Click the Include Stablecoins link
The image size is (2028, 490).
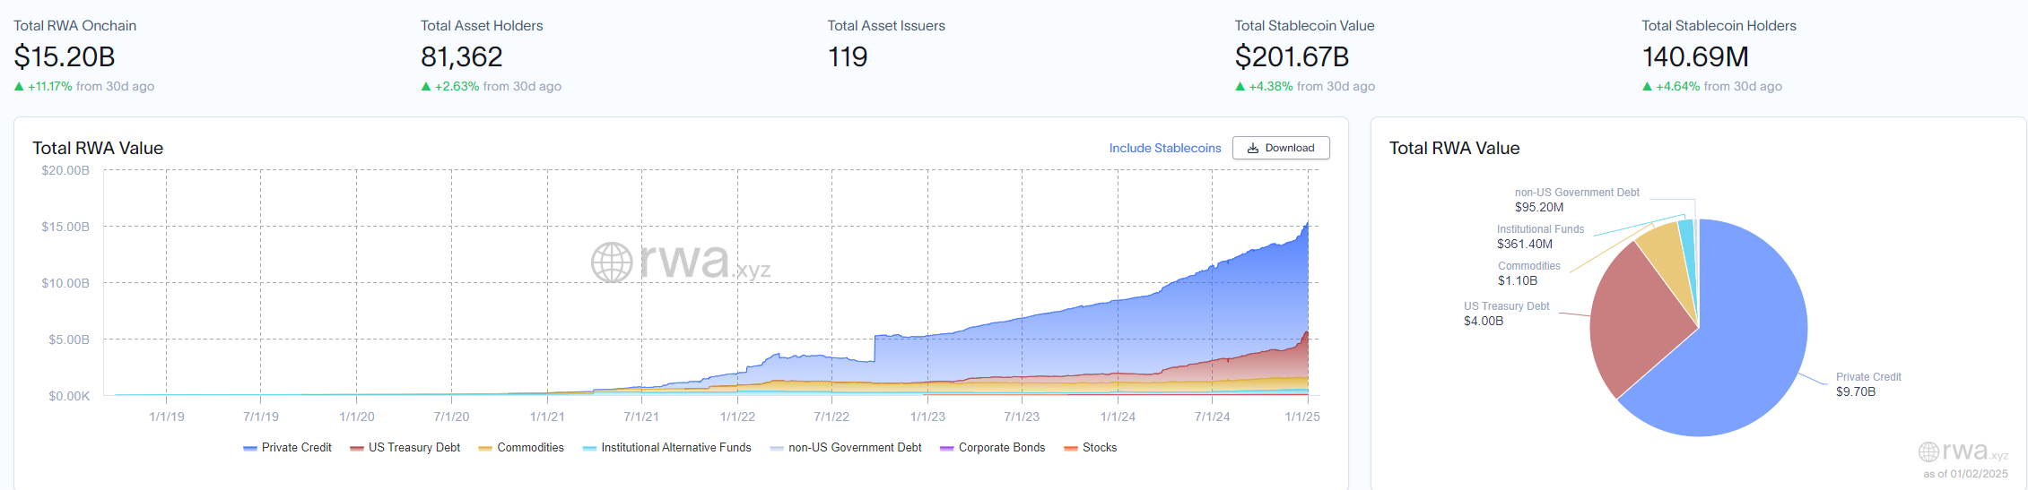click(x=1164, y=148)
